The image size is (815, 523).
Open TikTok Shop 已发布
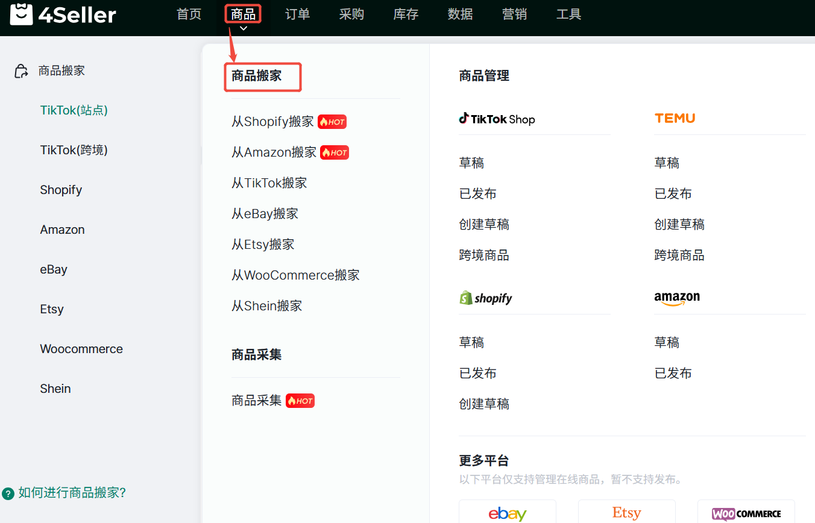[x=478, y=194]
